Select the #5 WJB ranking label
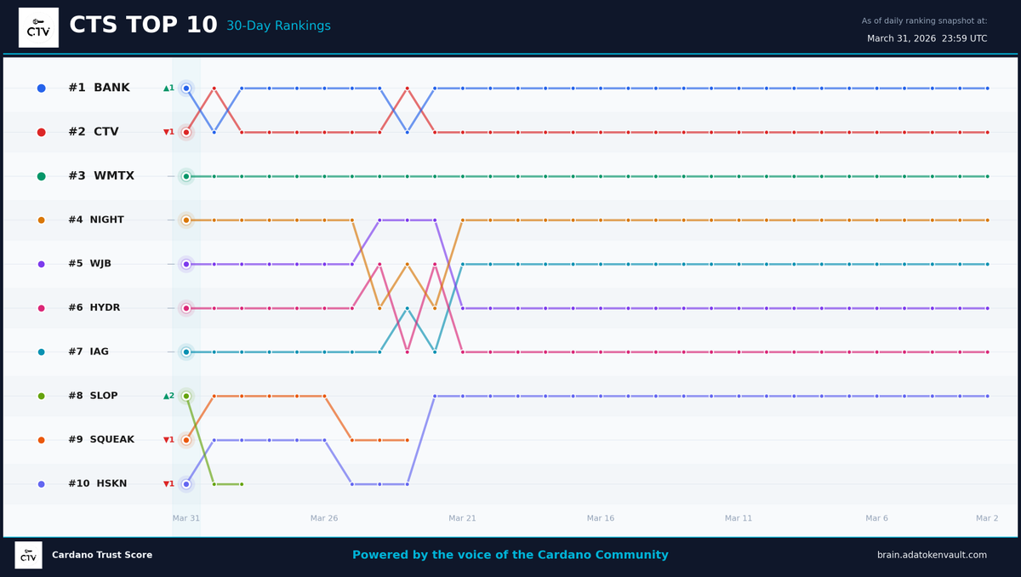This screenshot has height=577, width=1021. tap(90, 264)
